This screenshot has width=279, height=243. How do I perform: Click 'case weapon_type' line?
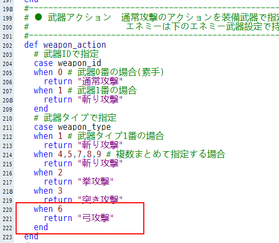pos(72,127)
